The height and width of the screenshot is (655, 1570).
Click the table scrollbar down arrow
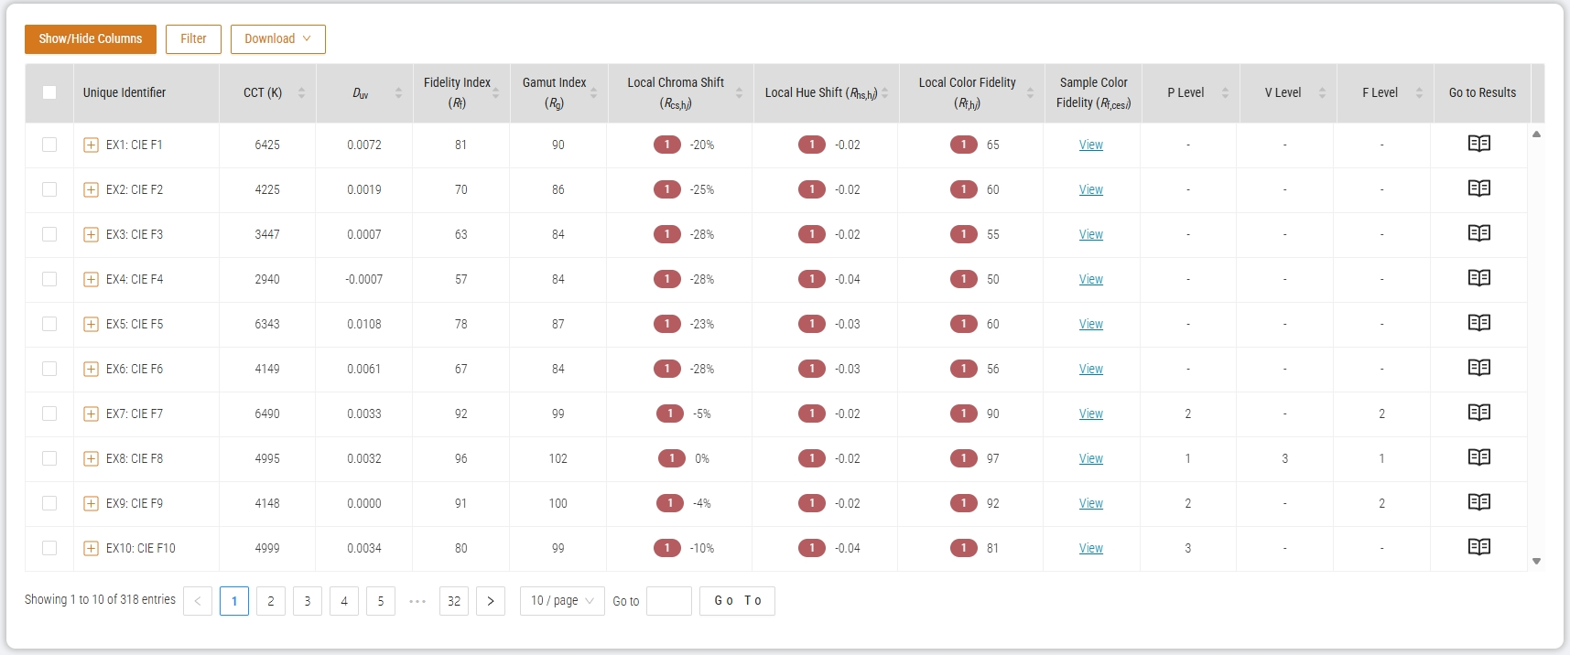pos(1536,561)
